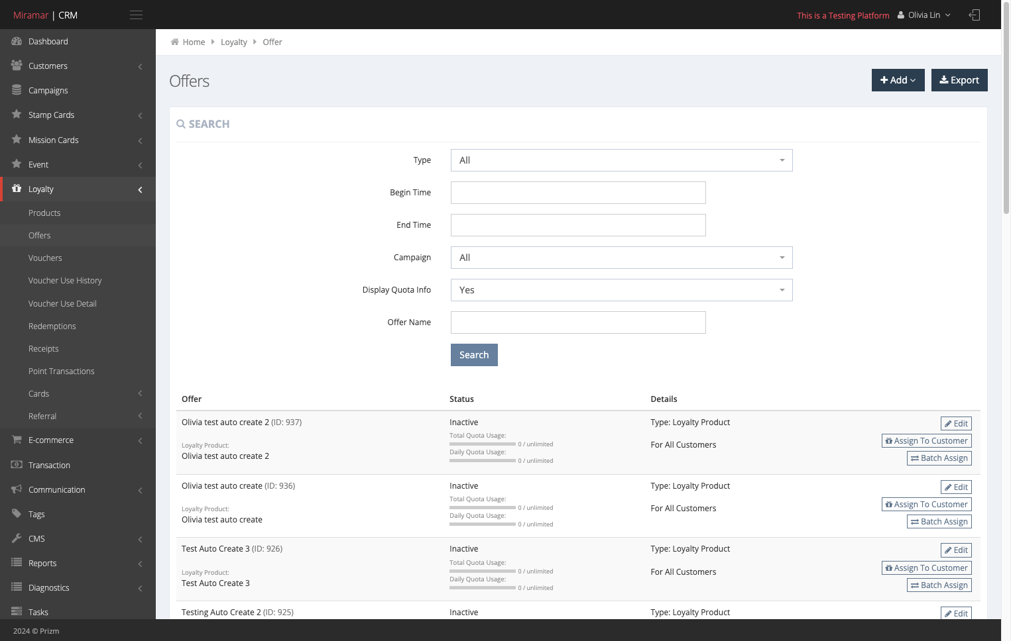
Task: Expand the Referral submenu chevron
Action: click(x=140, y=416)
